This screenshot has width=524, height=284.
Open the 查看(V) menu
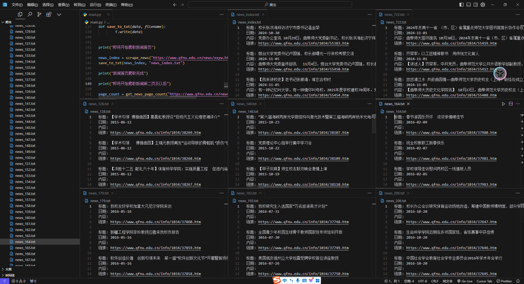tap(64, 5)
